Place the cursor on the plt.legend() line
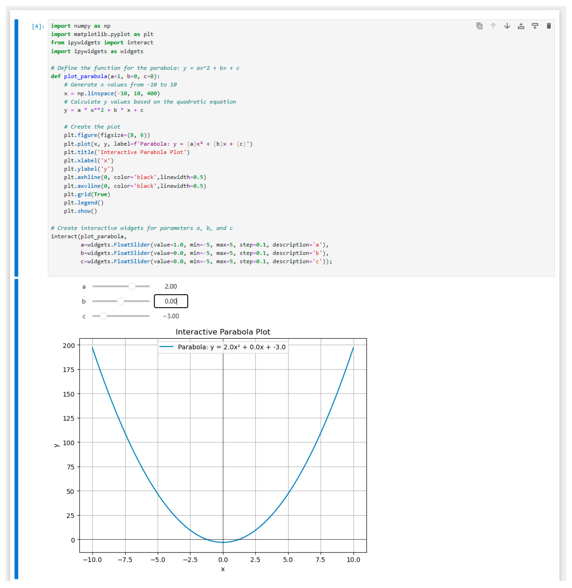 [x=83, y=203]
